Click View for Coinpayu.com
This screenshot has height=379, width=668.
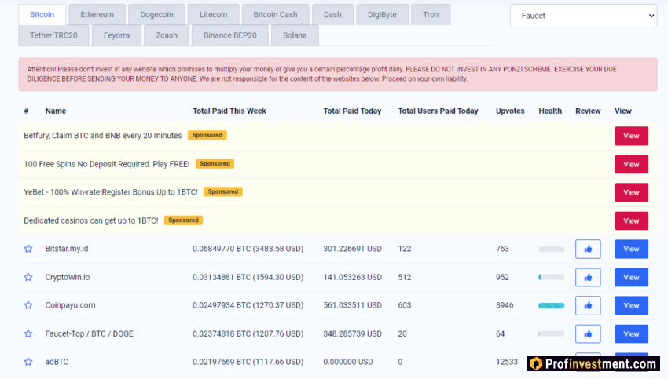(631, 305)
